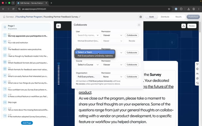This screenshot has width=202, height=126.
Task: Bookmark this page with the star icon
Action: pyautogui.click(x=169, y=9)
